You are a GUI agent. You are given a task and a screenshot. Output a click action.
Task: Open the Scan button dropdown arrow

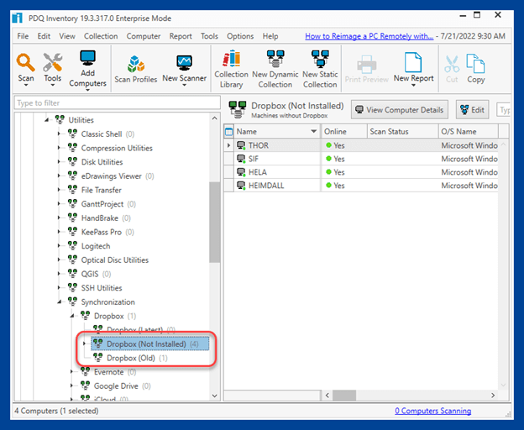click(26, 86)
